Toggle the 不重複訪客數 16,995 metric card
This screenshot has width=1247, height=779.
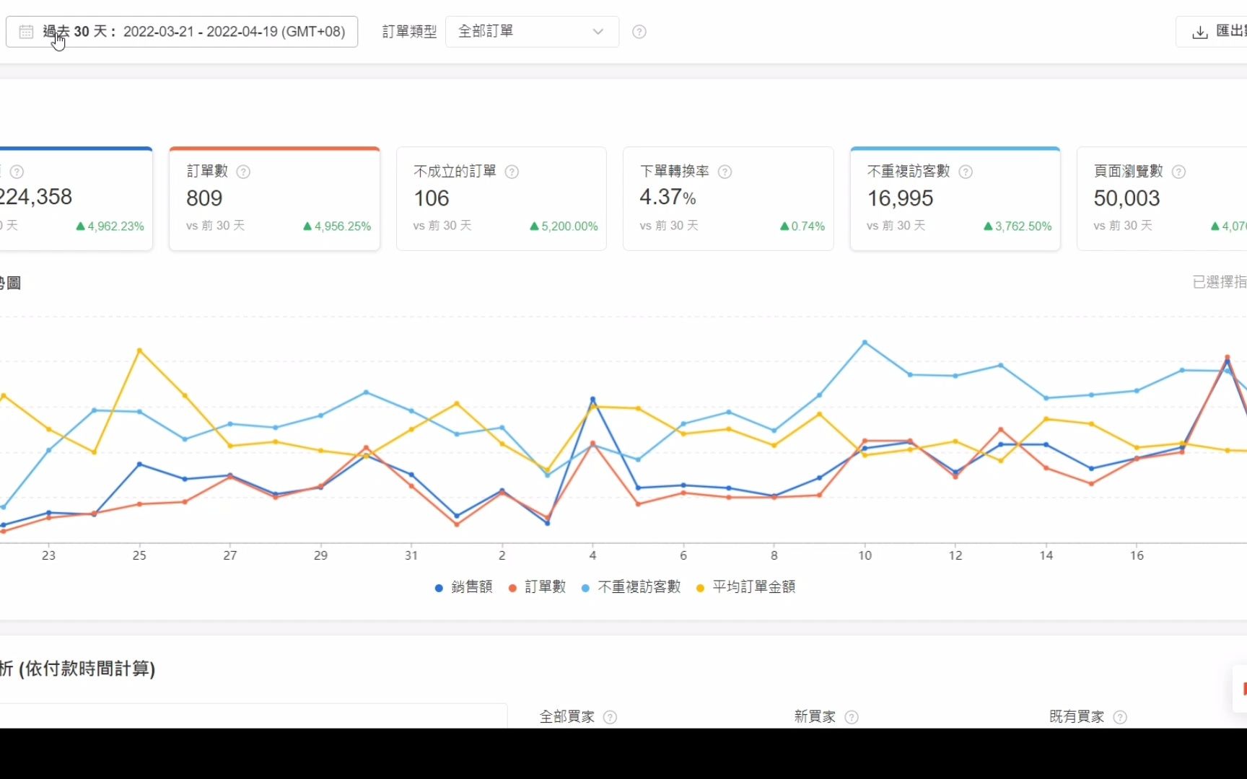[955, 199]
